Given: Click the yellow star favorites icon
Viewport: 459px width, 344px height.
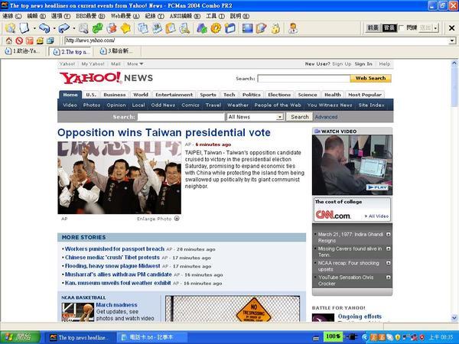Looking at the screenshot, I should coord(125,28).
